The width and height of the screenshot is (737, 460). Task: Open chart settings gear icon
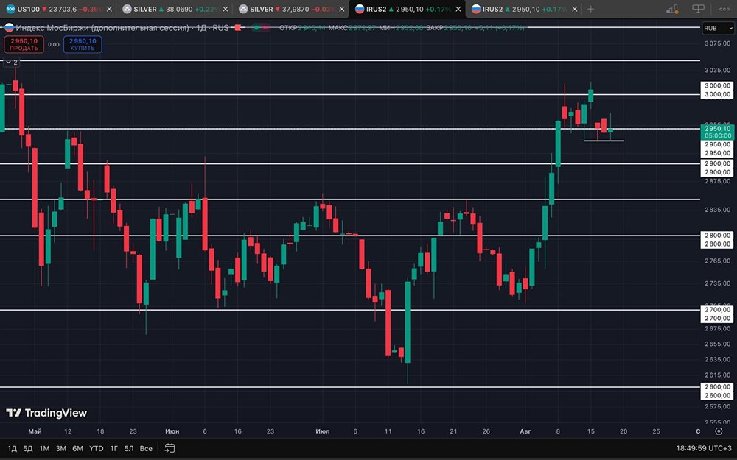click(719, 431)
